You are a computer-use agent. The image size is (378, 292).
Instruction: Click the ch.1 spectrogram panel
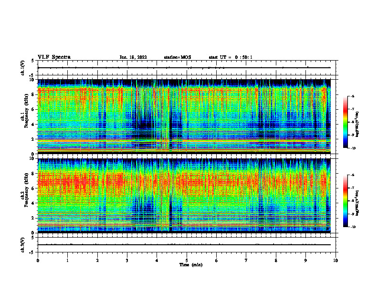(x=184, y=116)
